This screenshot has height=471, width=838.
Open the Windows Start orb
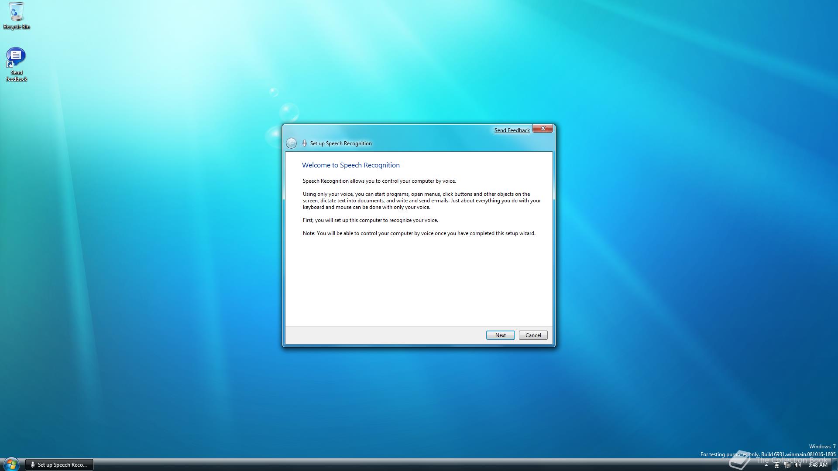coord(11,464)
